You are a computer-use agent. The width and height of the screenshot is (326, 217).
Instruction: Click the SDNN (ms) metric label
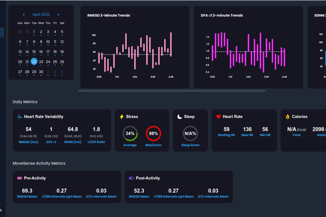73,142
